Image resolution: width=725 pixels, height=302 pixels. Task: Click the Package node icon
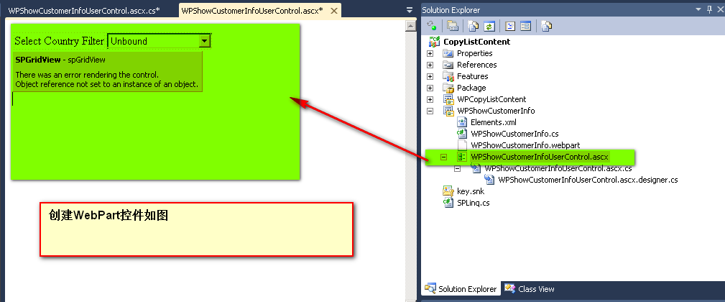click(448, 88)
